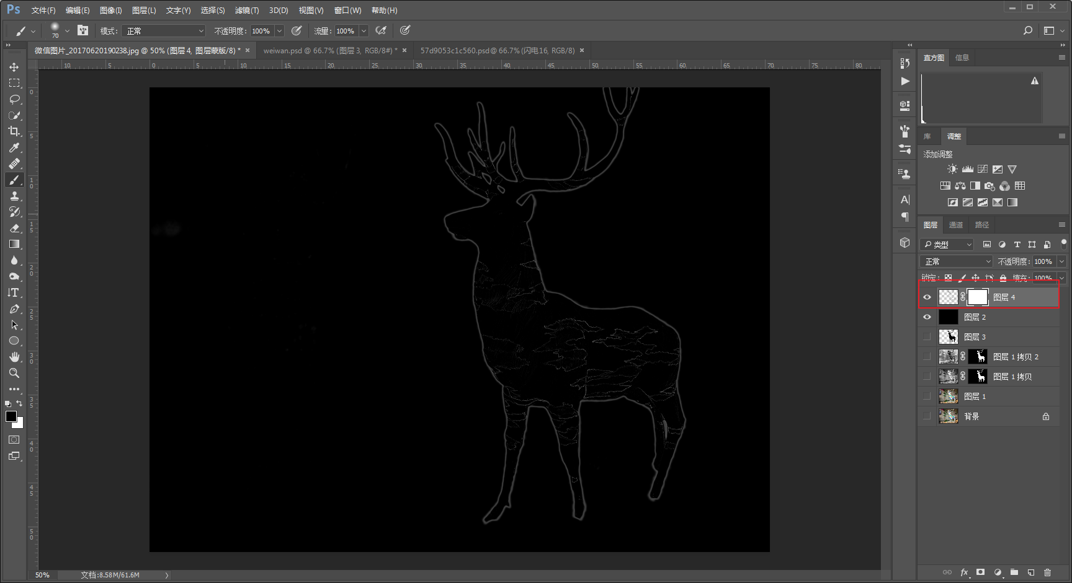Select the Healing Brush tool
The width and height of the screenshot is (1072, 583).
(14, 164)
